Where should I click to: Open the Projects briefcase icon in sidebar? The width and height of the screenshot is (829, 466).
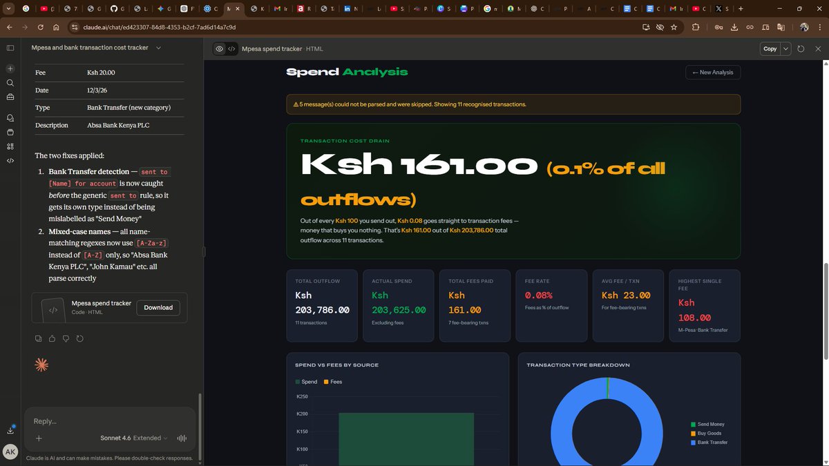tap(10, 97)
